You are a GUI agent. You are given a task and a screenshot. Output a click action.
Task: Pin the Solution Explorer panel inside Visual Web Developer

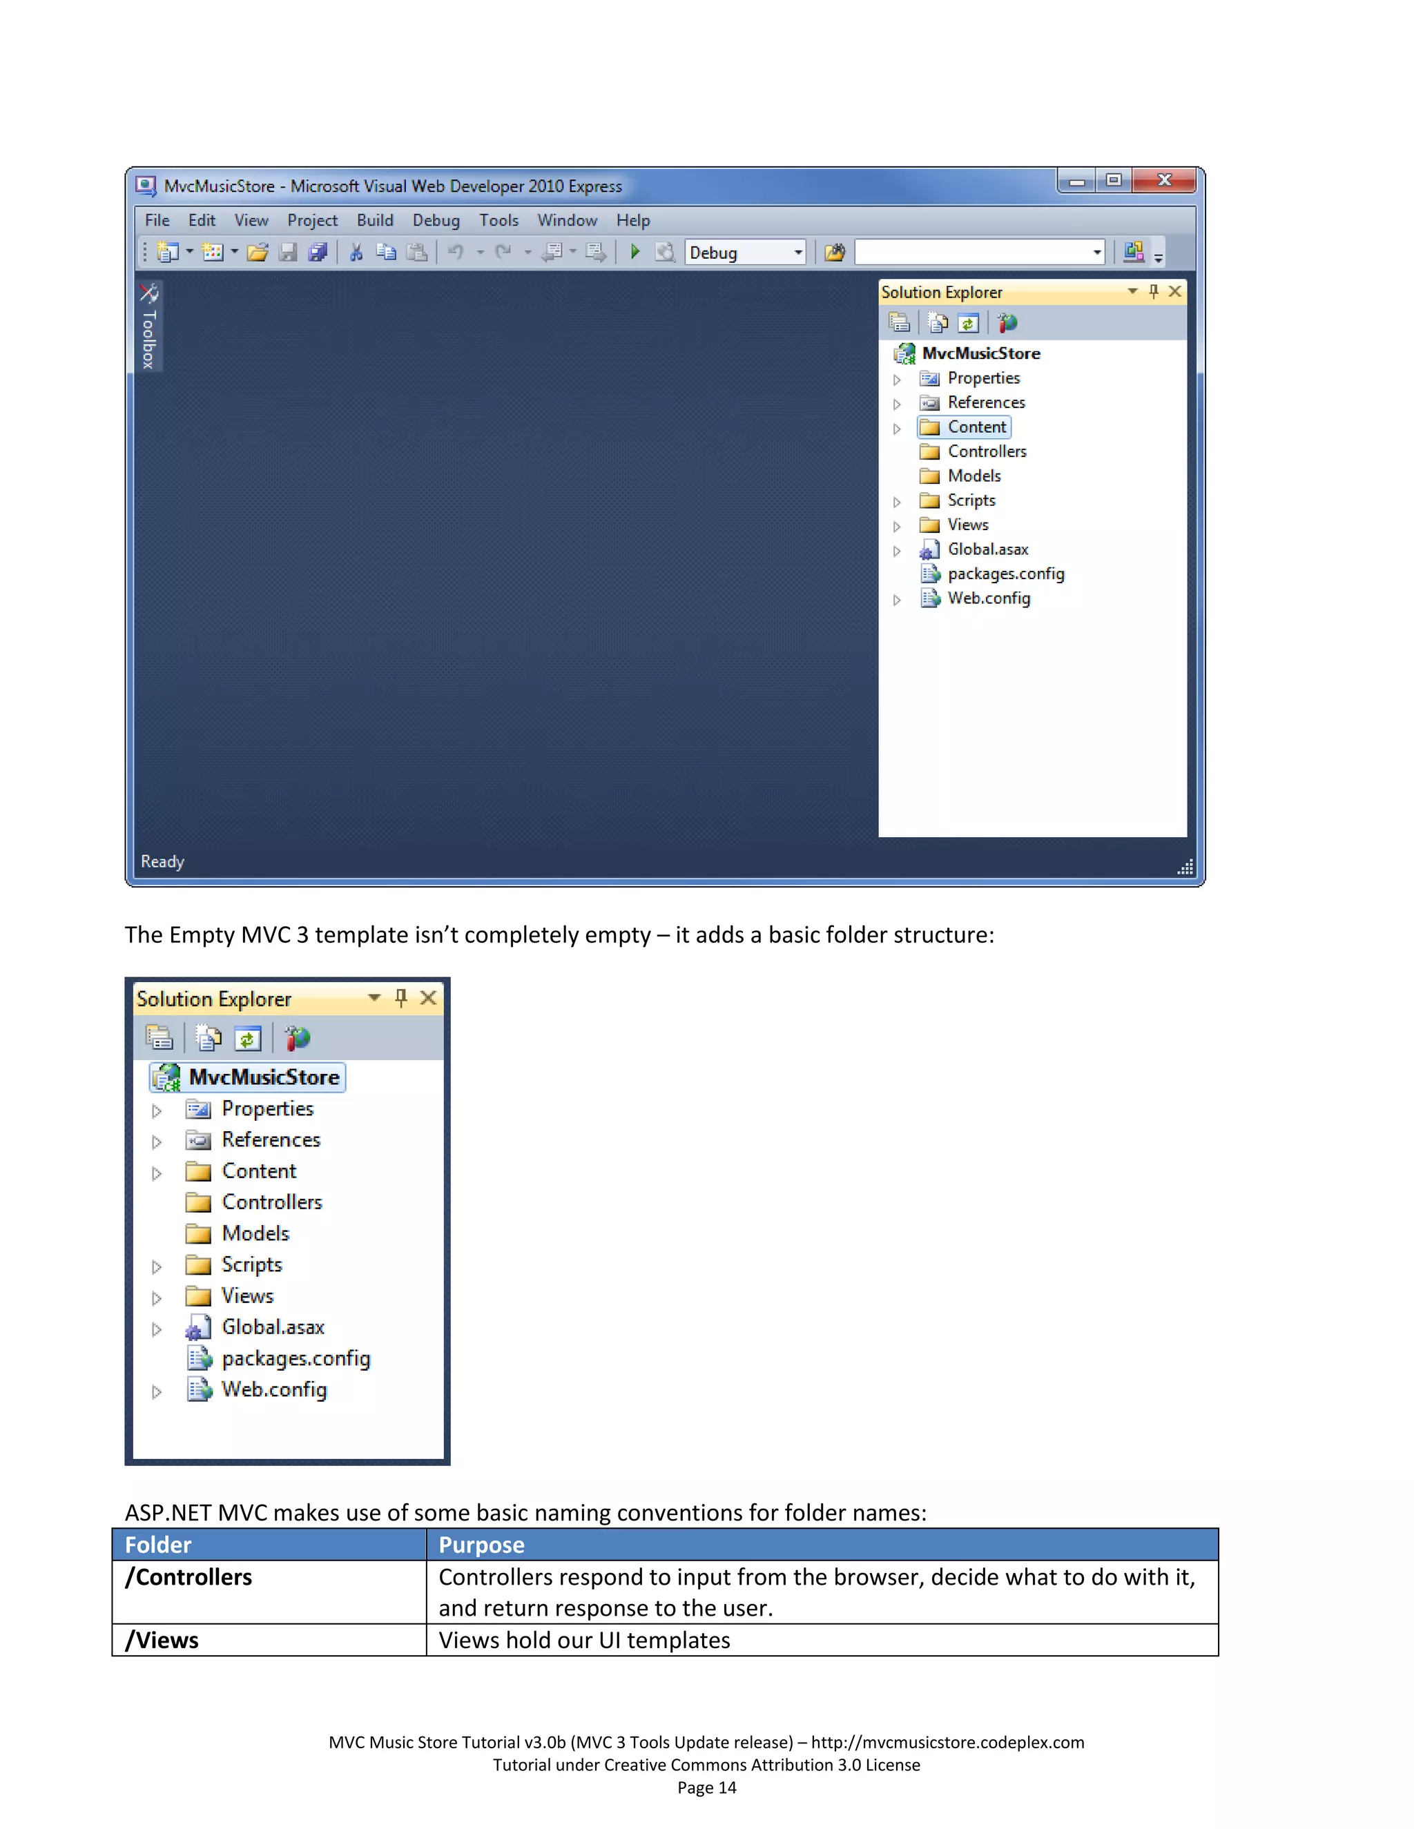1154,291
